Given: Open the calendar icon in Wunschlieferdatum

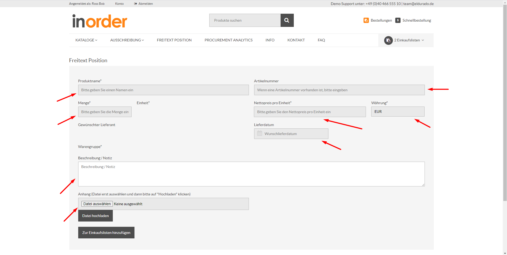Looking at the screenshot, I should tap(259, 134).
